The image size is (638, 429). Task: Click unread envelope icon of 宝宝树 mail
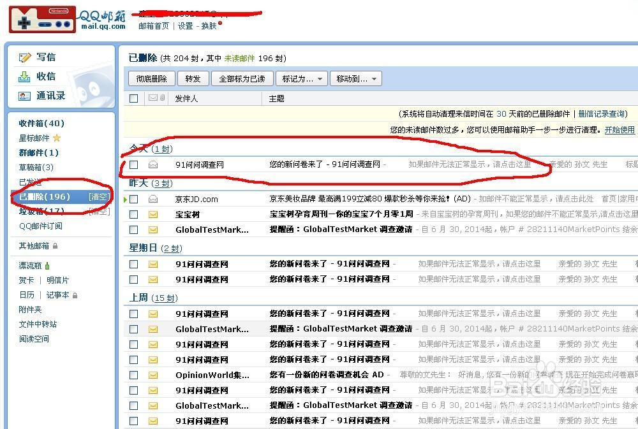(x=153, y=214)
